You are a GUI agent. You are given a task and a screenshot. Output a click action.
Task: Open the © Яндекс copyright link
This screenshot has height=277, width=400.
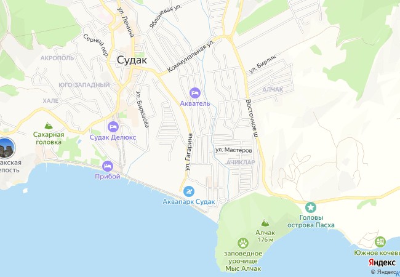coord(385,272)
